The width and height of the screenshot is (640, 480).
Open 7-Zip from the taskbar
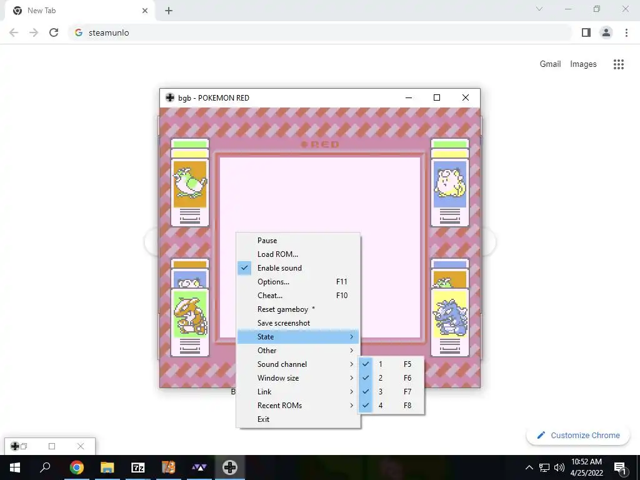click(x=138, y=467)
